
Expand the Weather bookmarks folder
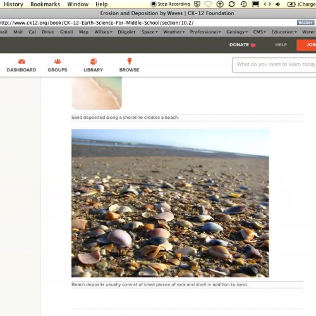coord(174,32)
